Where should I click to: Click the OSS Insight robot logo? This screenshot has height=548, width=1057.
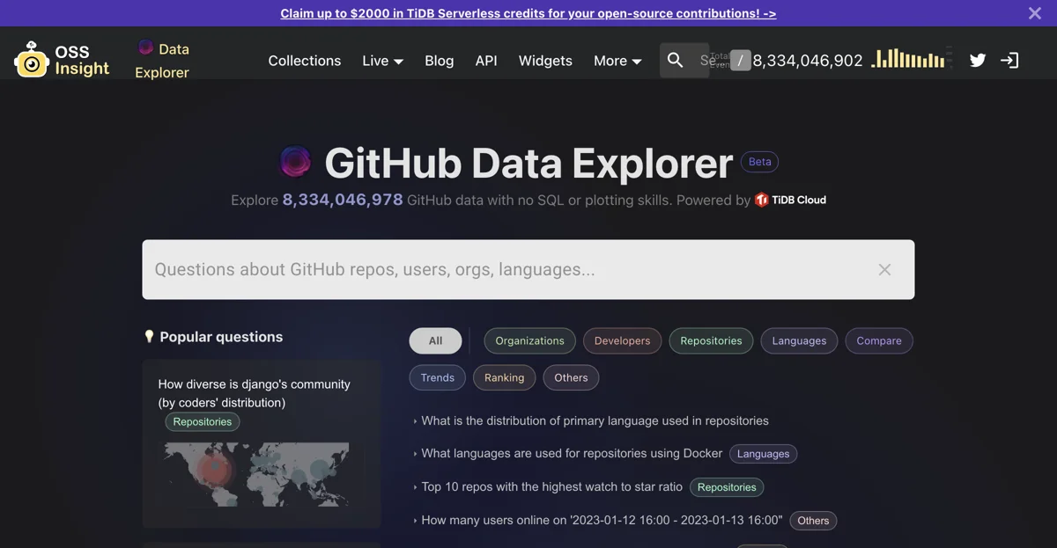tap(32, 59)
